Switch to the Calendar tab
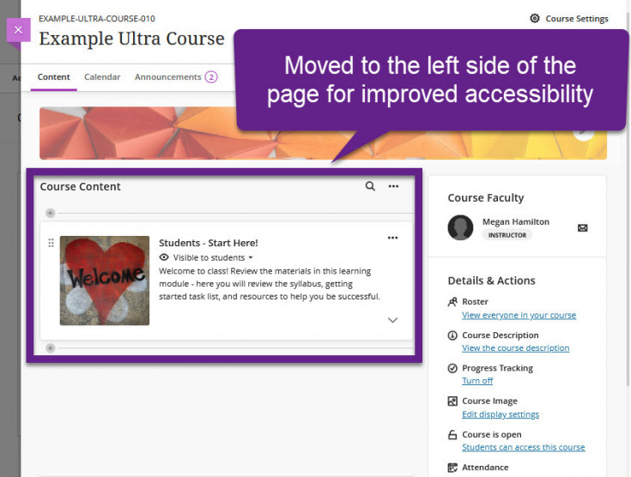Viewport: 631px width, 477px height. (x=102, y=77)
